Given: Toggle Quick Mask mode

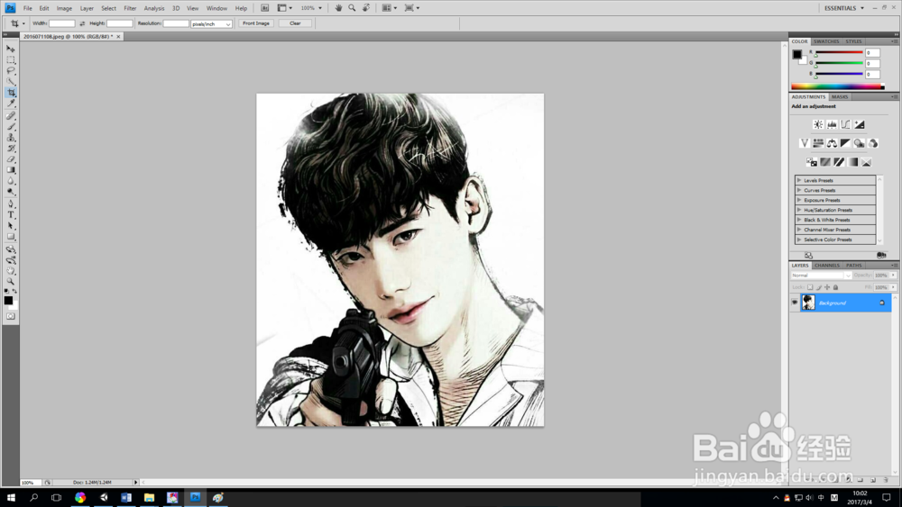Looking at the screenshot, I should [x=11, y=316].
